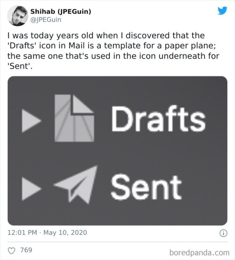This screenshot has height=260, width=235.
Task: Visit the boredpanda.com watermark link
Action: point(200,253)
